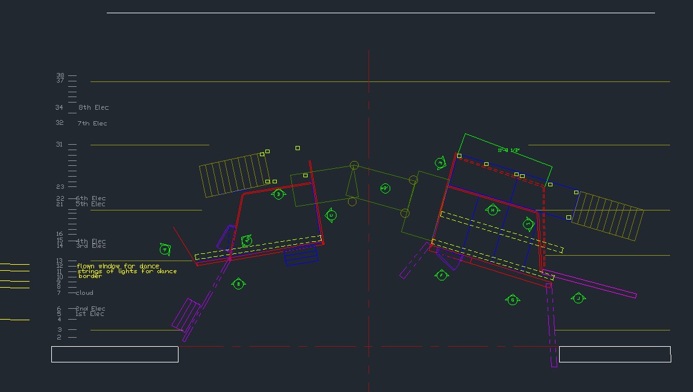Viewport: 693px width, 392px height.
Task: Click the section marker labeled G
Action: (513, 300)
